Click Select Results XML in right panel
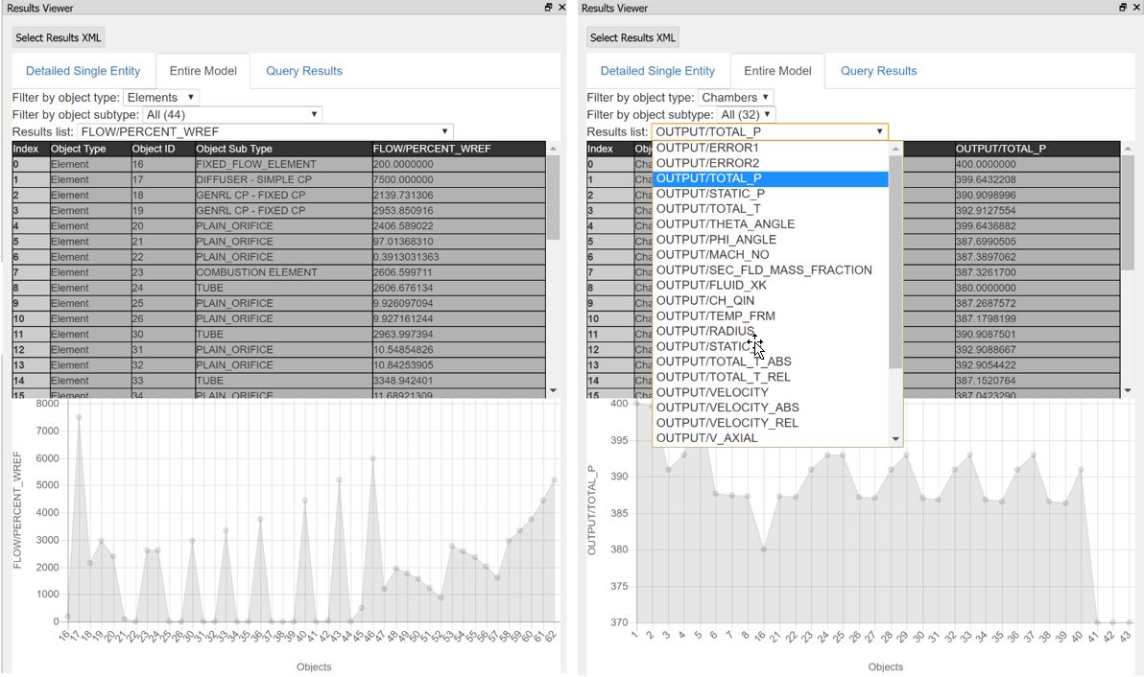 632,37
